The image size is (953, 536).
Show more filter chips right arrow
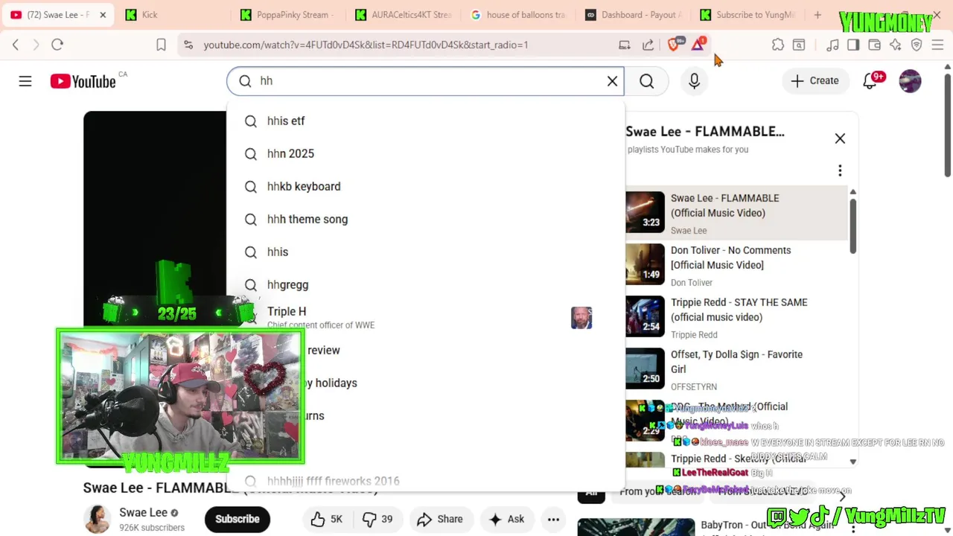(842, 496)
